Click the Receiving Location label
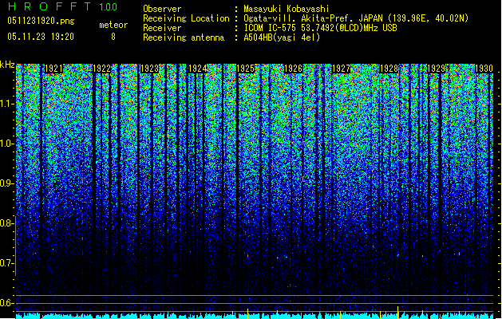Screen dimensions: 502x319 (x=186, y=18)
